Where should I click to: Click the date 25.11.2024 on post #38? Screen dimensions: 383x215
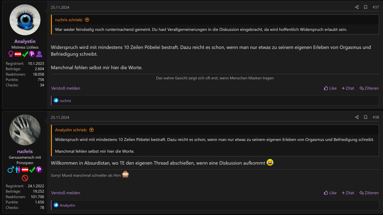pyautogui.click(x=60, y=117)
